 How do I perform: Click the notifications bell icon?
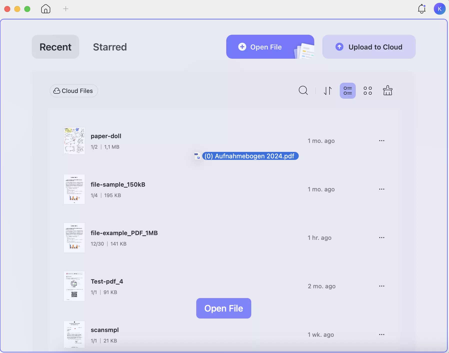pyautogui.click(x=422, y=9)
